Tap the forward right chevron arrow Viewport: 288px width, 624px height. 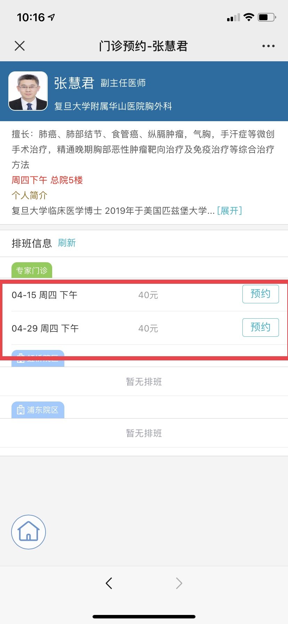coord(179,583)
